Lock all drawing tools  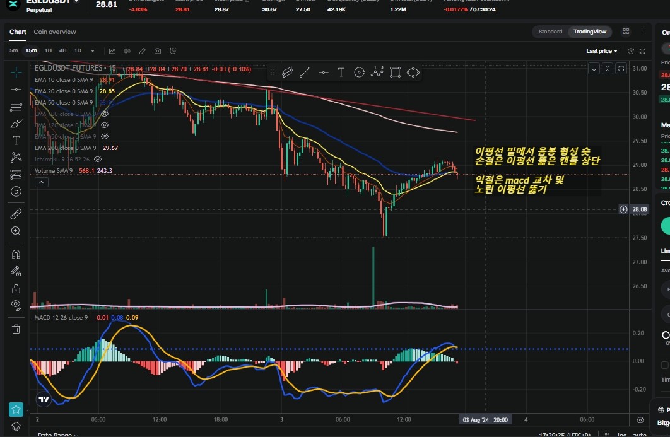pyautogui.click(x=16, y=289)
